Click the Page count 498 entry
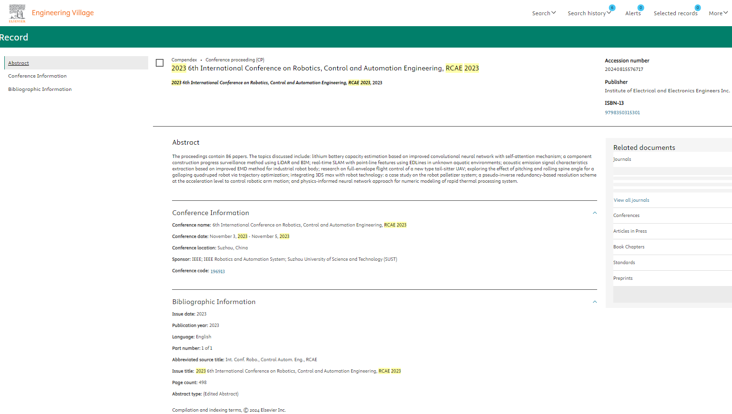 coord(190,383)
